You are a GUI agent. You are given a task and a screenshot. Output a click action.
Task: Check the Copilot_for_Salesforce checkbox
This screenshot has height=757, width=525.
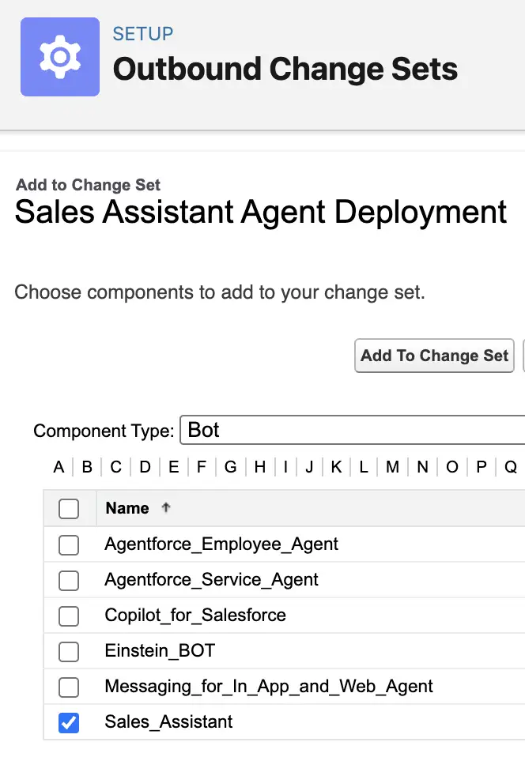[x=69, y=616]
